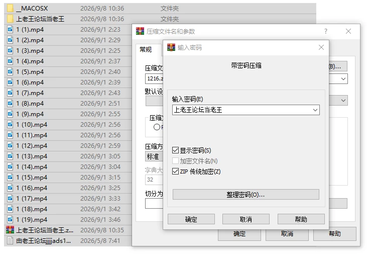This screenshot has width=367, height=258.
Task: Click the 上老王论坛当老王.z... archive icon
Action: click(x=10, y=230)
